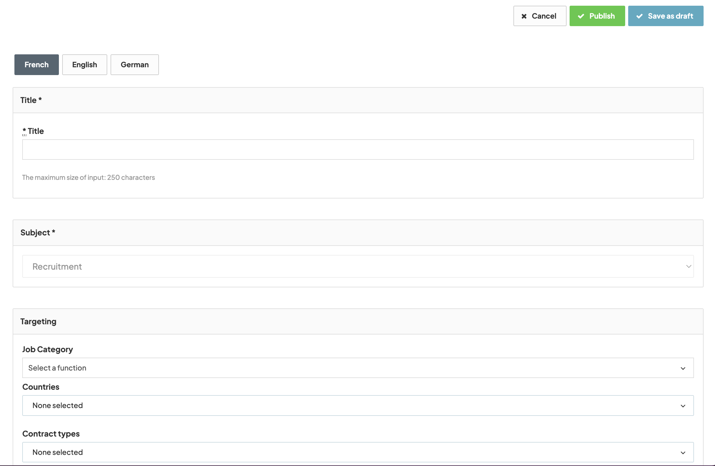Click the Targeting section header
The width and height of the screenshot is (715, 466).
point(38,322)
